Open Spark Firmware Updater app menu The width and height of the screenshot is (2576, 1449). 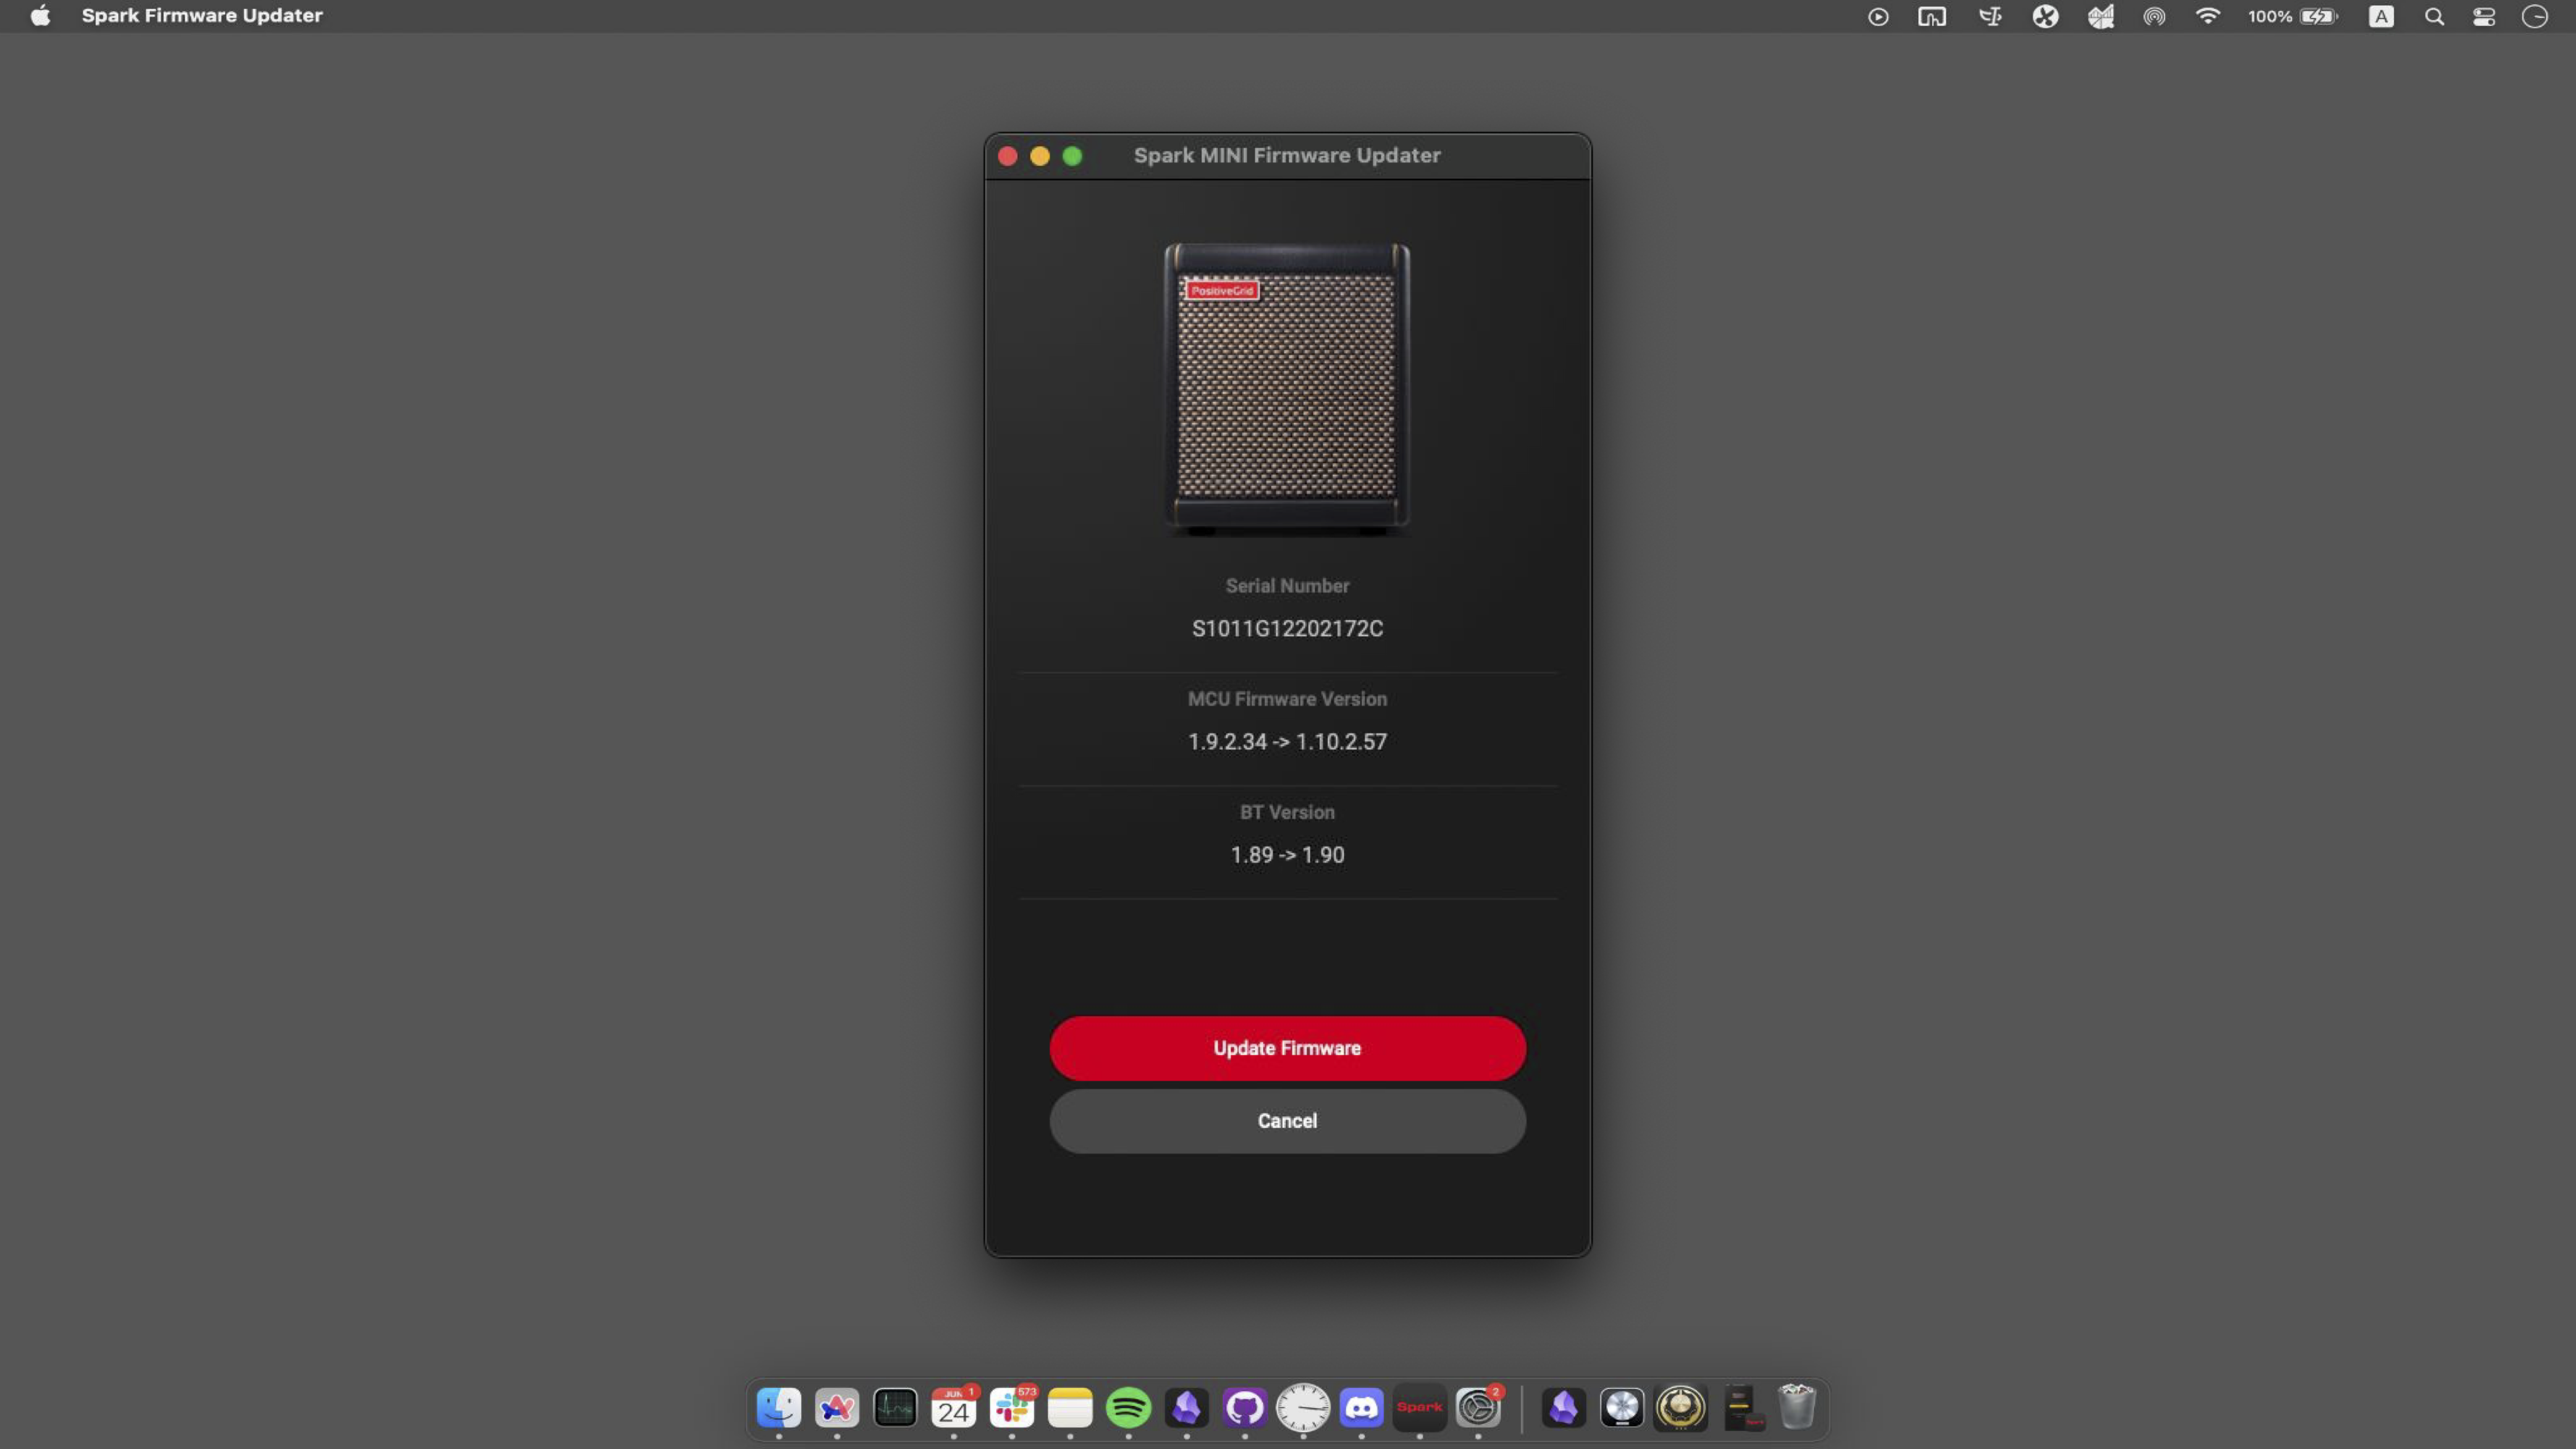tap(202, 16)
